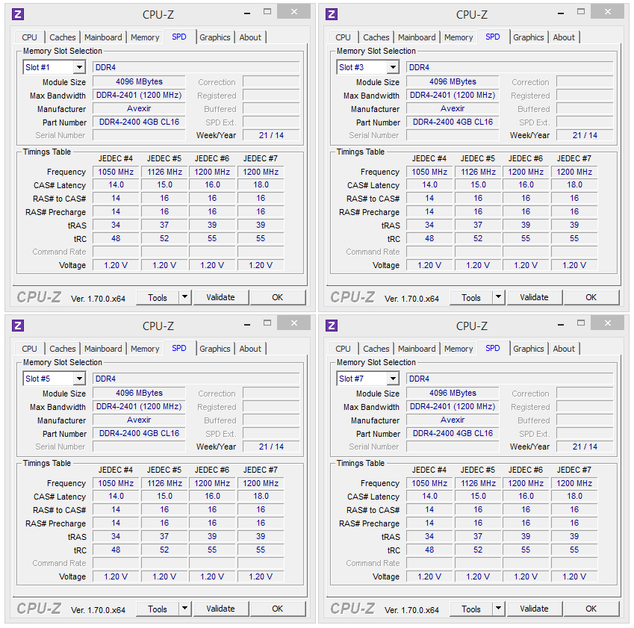Click OK in the Slot #3 window
The image size is (634, 628).
click(x=591, y=297)
